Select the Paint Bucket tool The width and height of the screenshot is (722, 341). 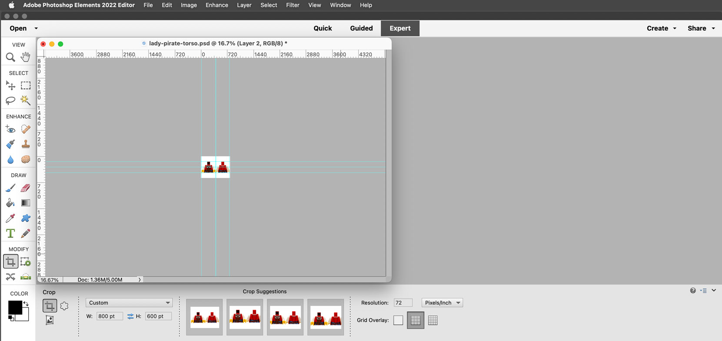tap(10, 203)
